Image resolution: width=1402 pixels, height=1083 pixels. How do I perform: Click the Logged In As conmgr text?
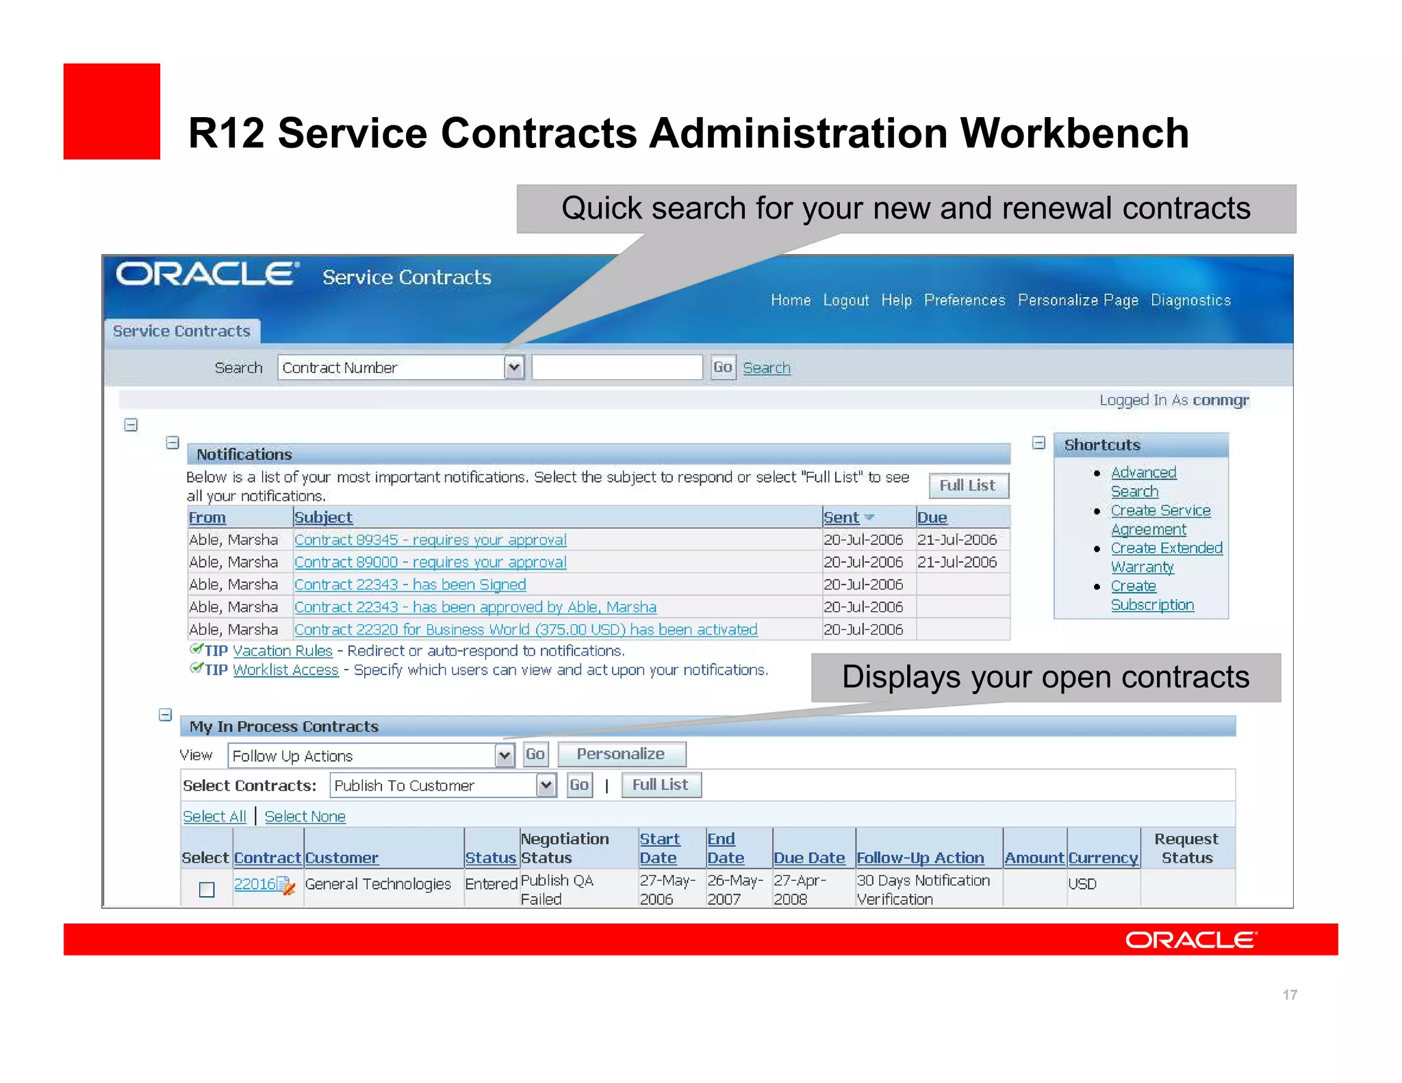[1174, 400]
